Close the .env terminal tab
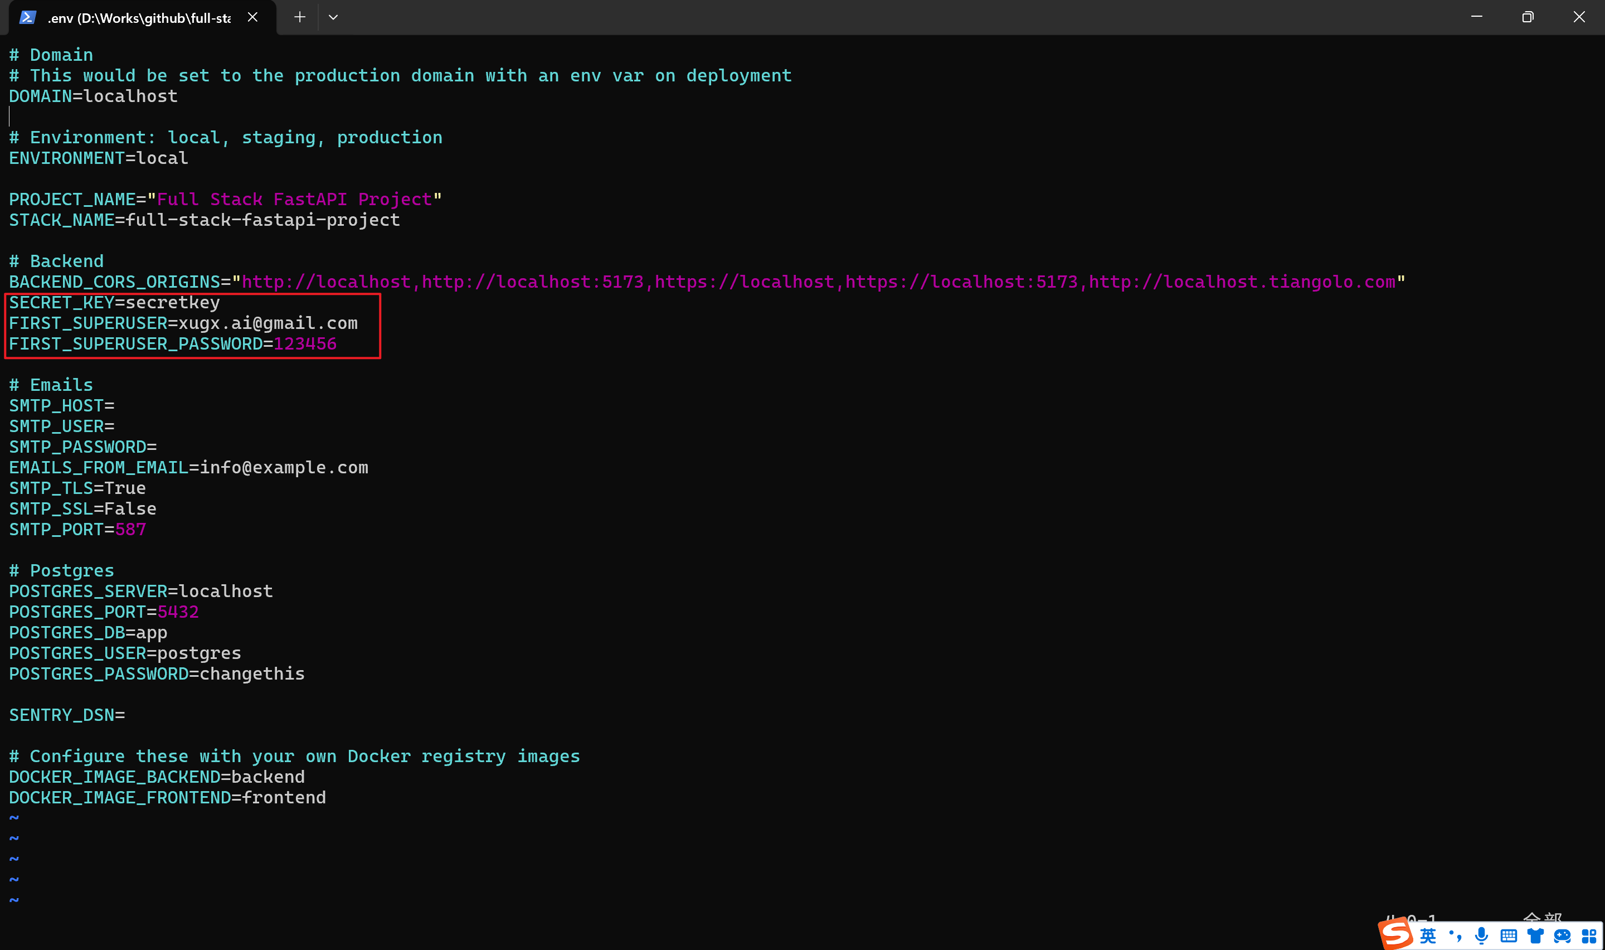The height and width of the screenshot is (950, 1605). pos(252,17)
